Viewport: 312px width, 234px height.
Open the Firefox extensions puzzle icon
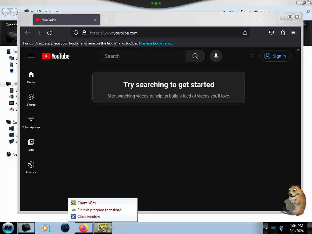click(282, 33)
